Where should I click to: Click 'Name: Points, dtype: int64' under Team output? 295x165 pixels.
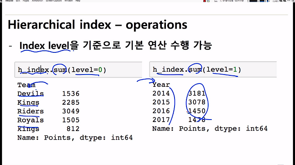75,138
